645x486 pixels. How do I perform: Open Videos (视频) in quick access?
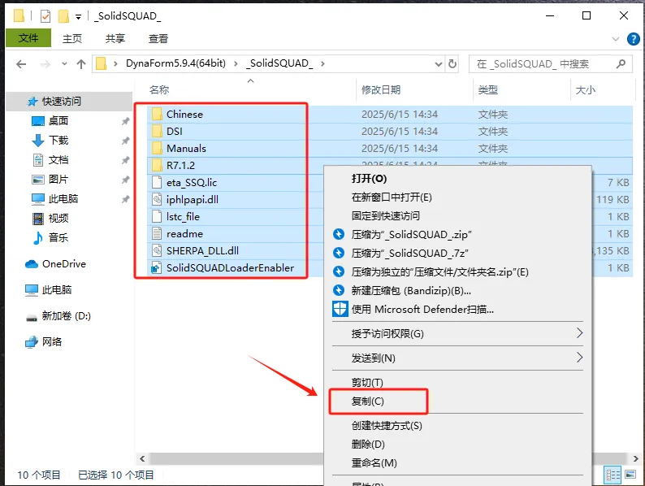pyautogui.click(x=58, y=218)
